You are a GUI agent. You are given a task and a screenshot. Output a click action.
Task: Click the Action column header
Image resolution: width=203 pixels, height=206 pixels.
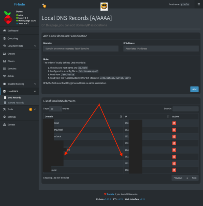tap(185, 116)
